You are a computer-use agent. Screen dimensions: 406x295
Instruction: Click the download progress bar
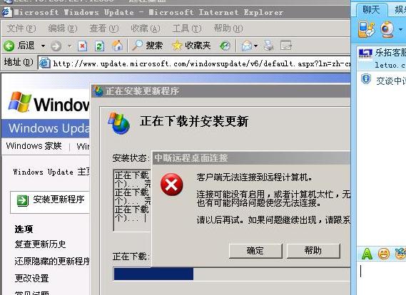tap(232, 274)
